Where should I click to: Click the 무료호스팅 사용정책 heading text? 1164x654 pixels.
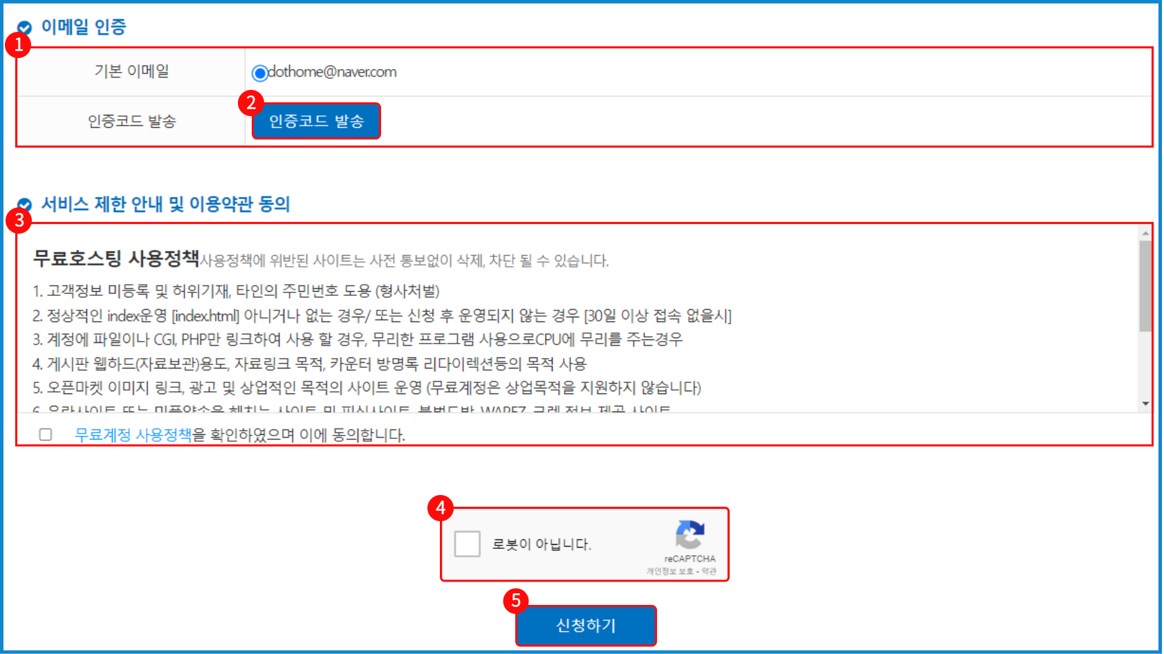(x=116, y=259)
